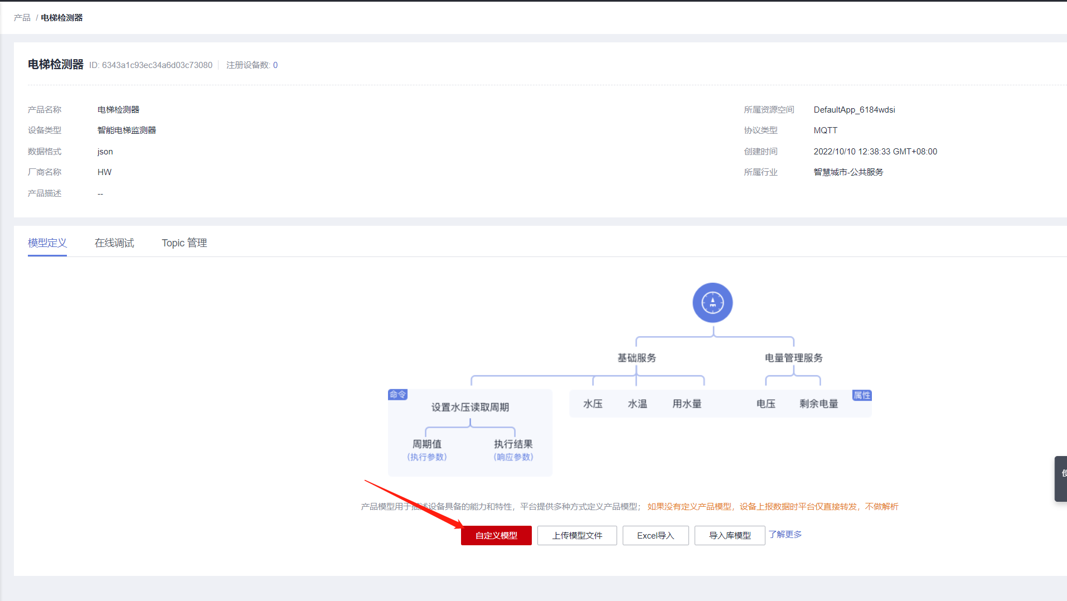Click the 执行结果 parameter node
1067x601 pixels.
click(513, 444)
